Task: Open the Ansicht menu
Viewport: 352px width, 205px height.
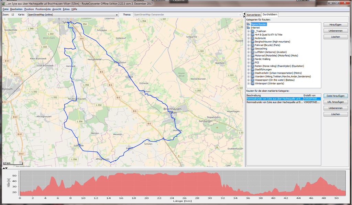Action: tap(57, 9)
